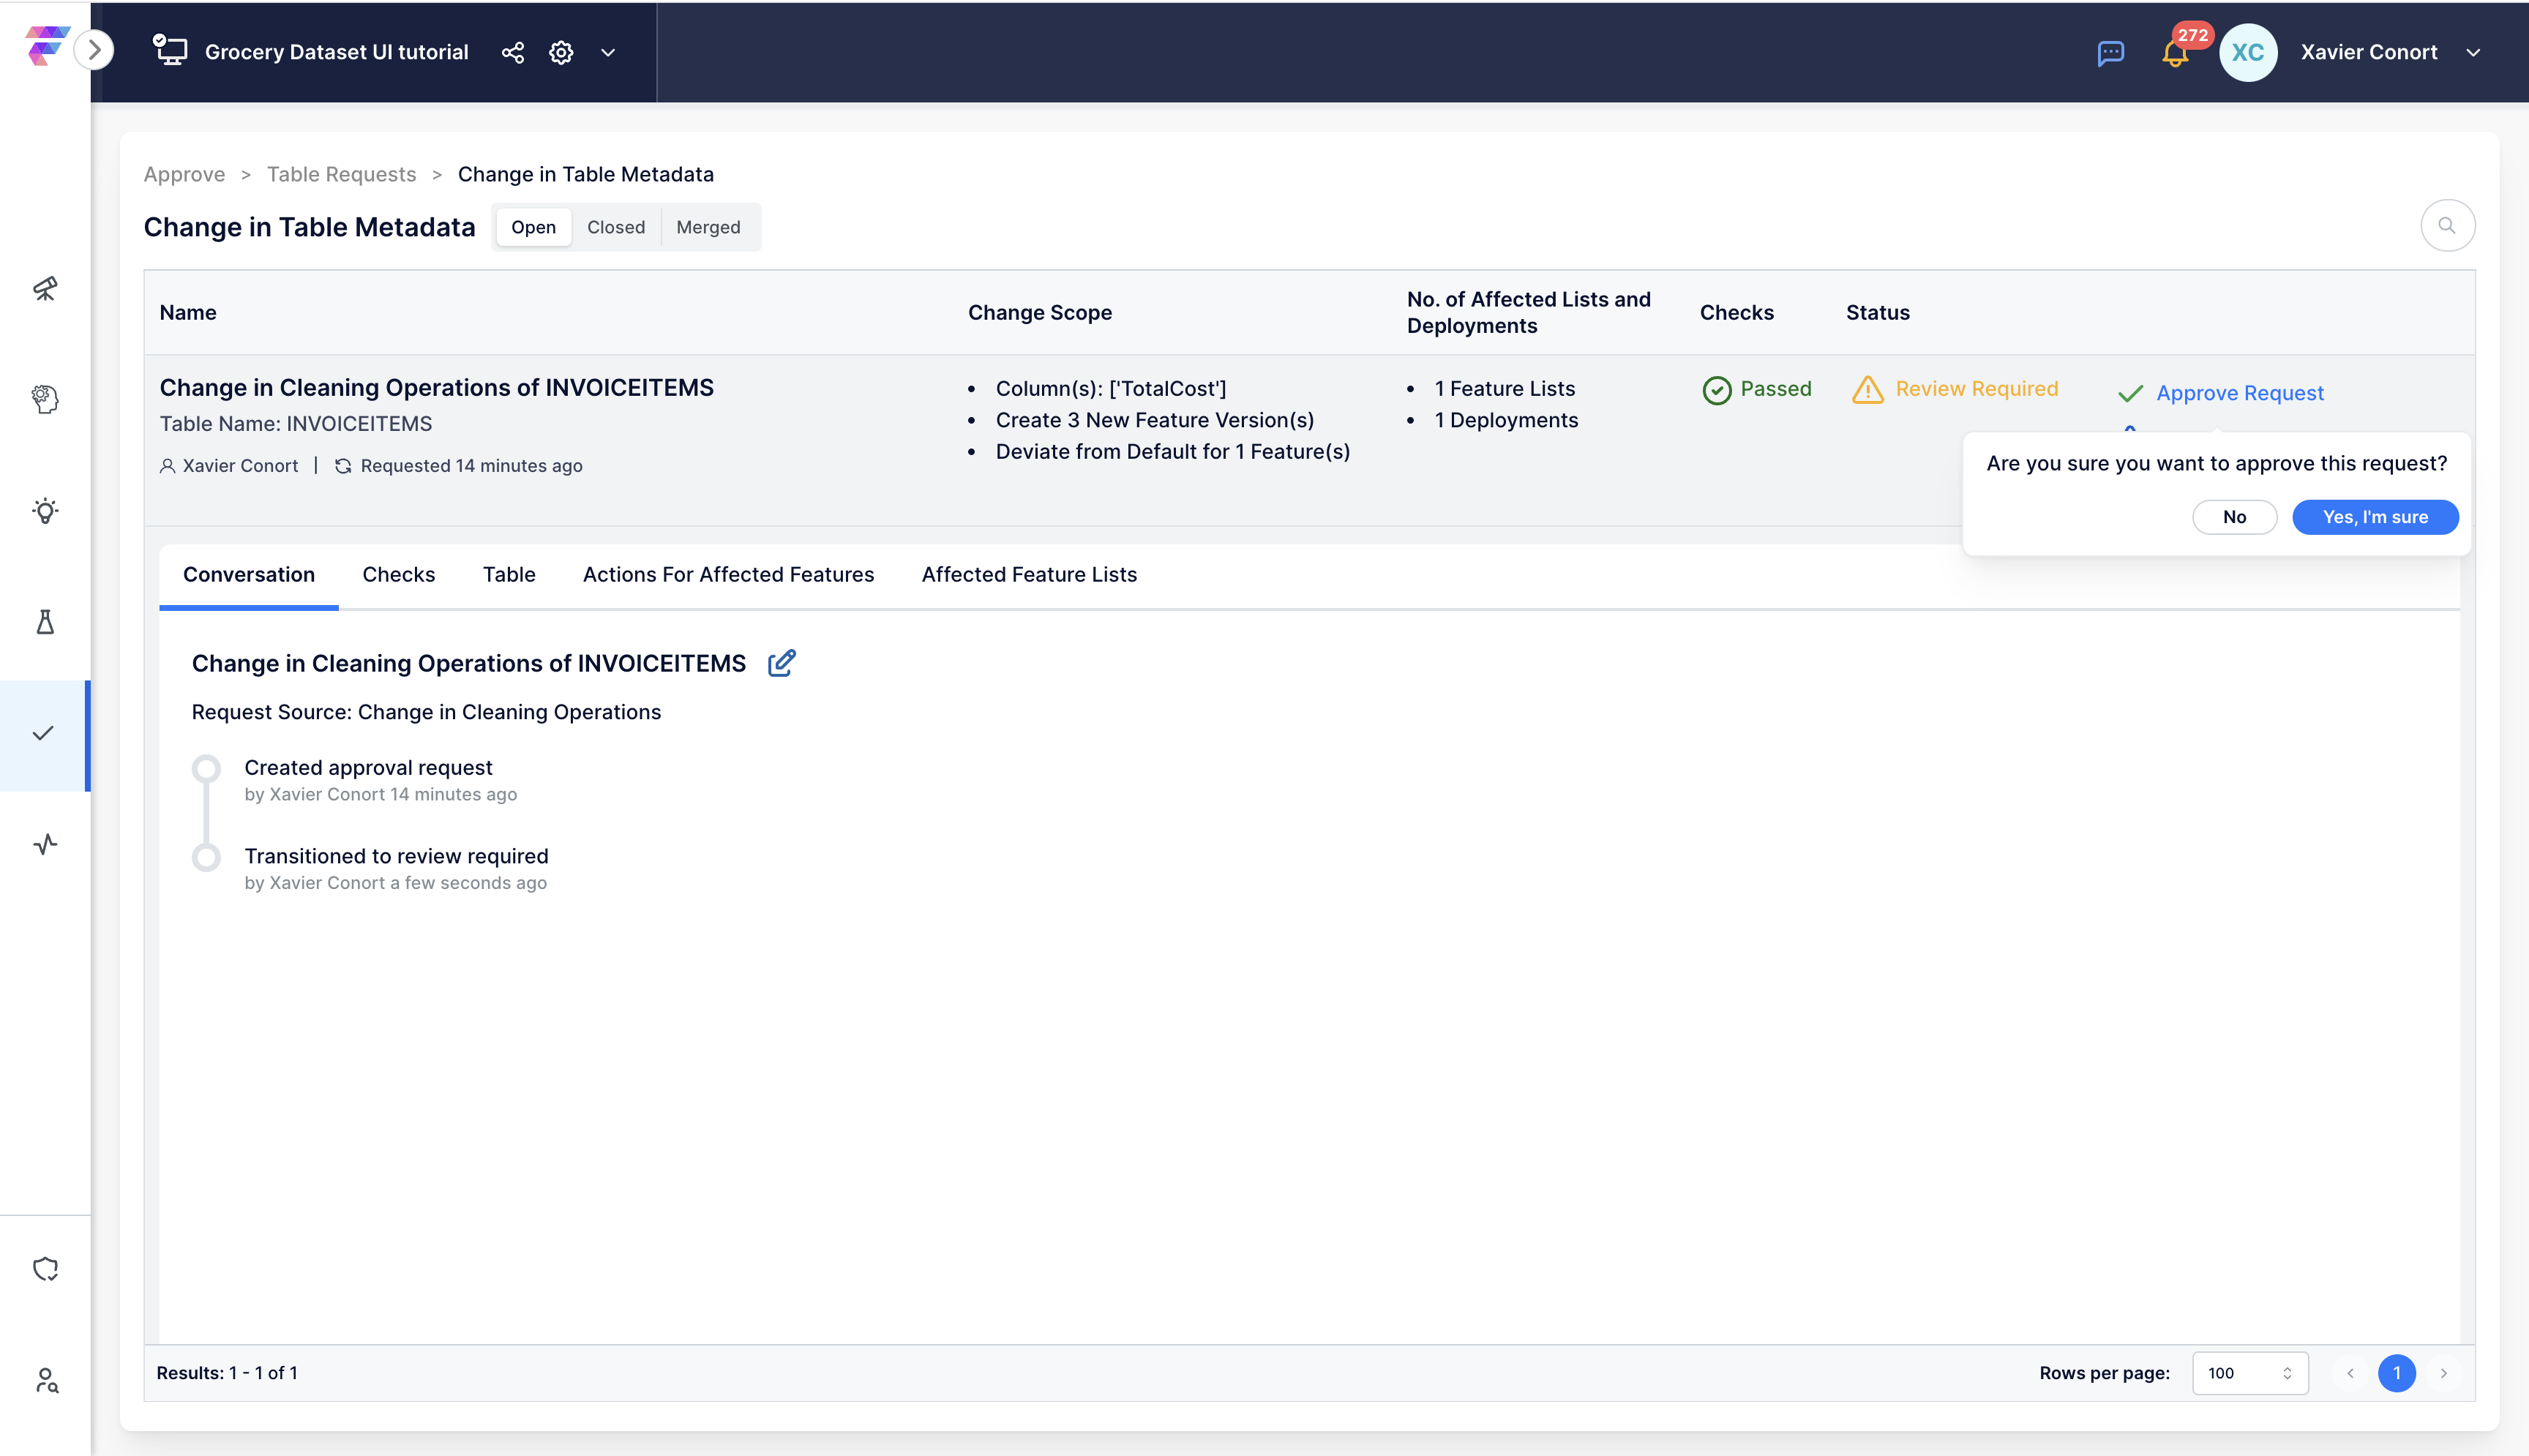Click the Change Scope column header
This screenshot has width=2529, height=1456.
[1039, 312]
